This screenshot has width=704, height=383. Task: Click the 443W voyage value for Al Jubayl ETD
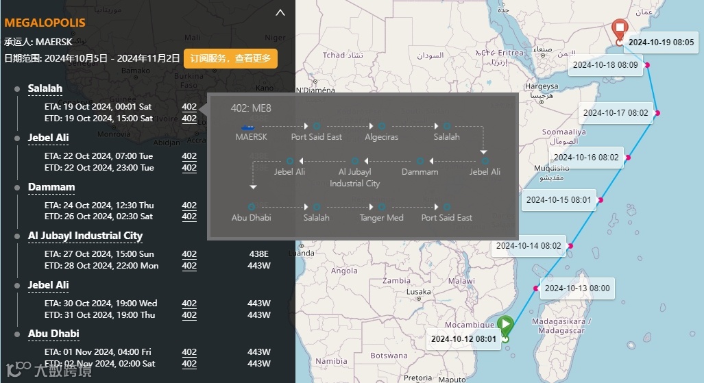(259, 266)
